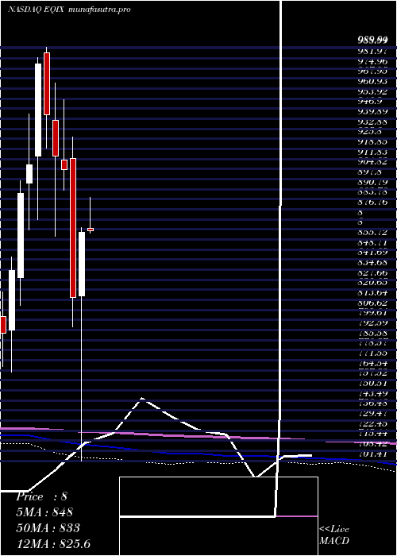Viewport: 397px width, 556px height.
Task: Click the <<Live MACD label
Action: (334, 535)
